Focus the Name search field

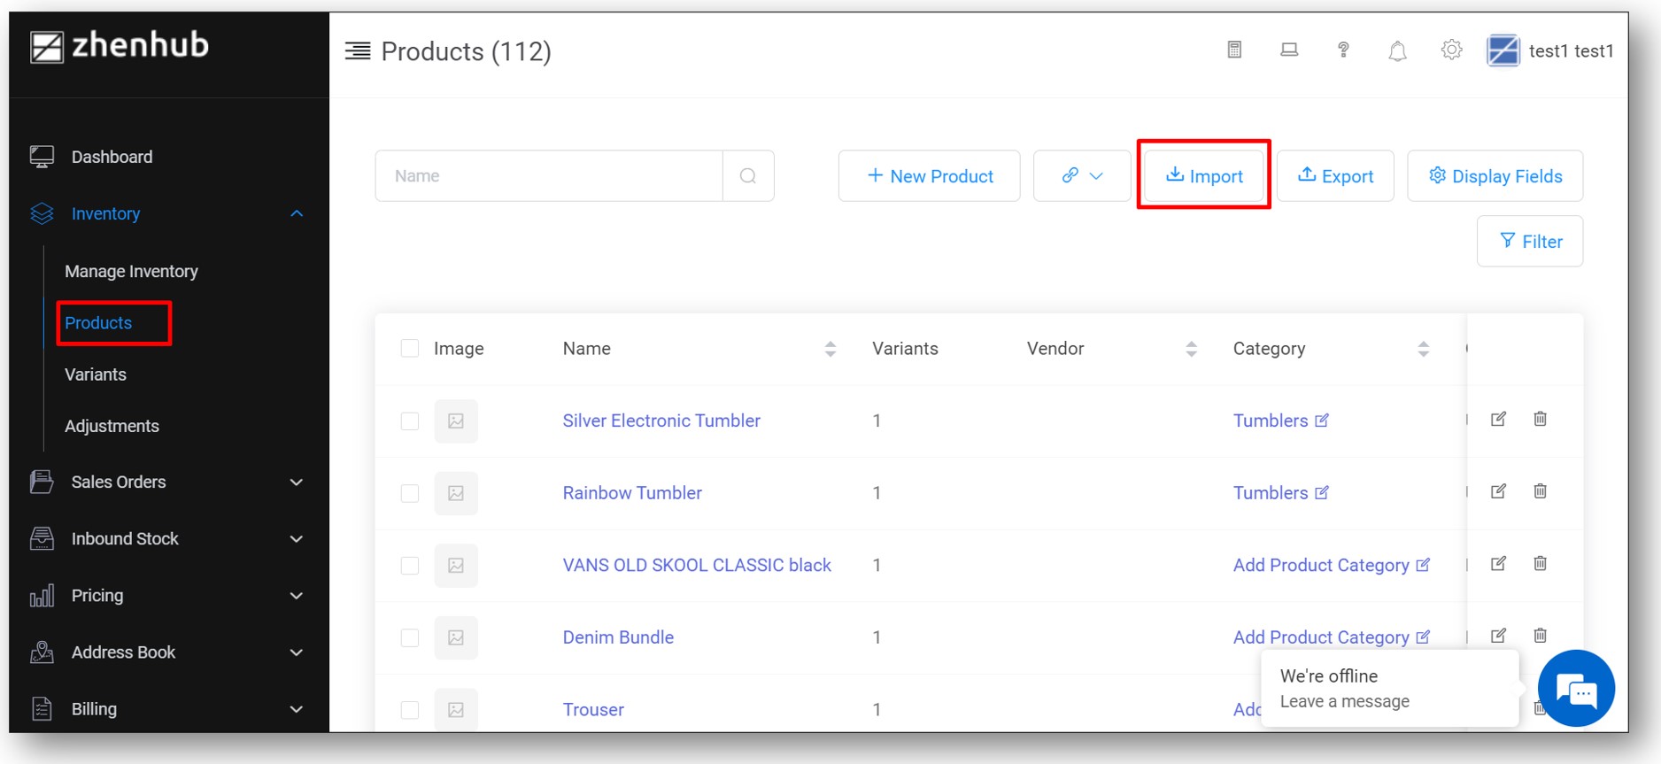pyautogui.click(x=549, y=176)
